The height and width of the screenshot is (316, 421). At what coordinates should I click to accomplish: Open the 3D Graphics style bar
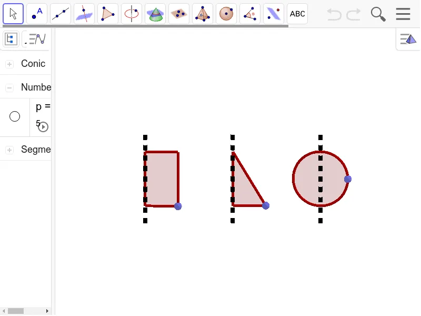[408, 39]
